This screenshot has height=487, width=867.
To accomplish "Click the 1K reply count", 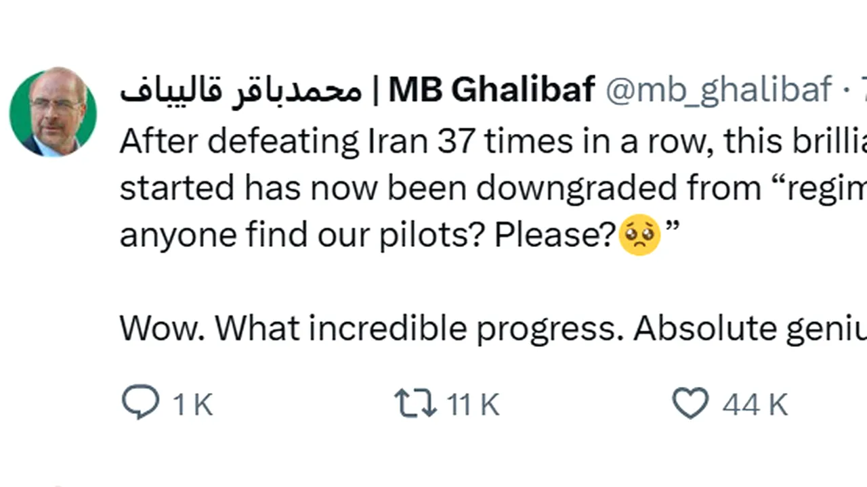I will (193, 404).
